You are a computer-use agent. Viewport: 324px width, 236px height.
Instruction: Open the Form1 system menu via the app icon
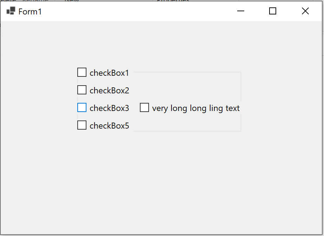click(10, 11)
